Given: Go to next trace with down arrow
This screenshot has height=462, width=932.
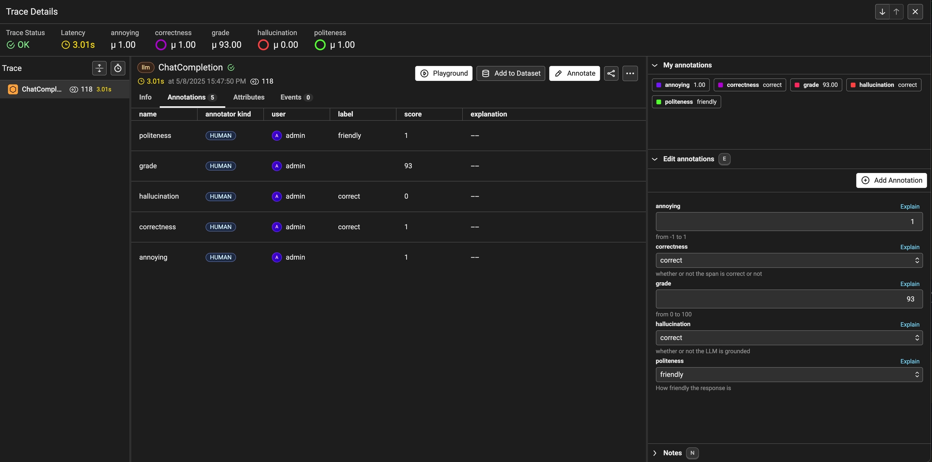Looking at the screenshot, I should [x=882, y=12].
